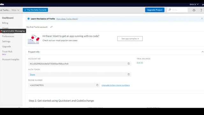204x115 pixels.
Task: Open Dashboard in the sidebar
Action: (x=8, y=18)
